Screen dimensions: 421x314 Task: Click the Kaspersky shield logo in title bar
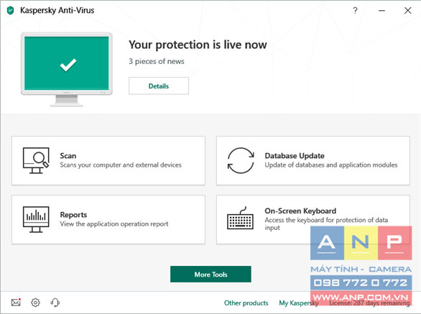pyautogui.click(x=11, y=11)
